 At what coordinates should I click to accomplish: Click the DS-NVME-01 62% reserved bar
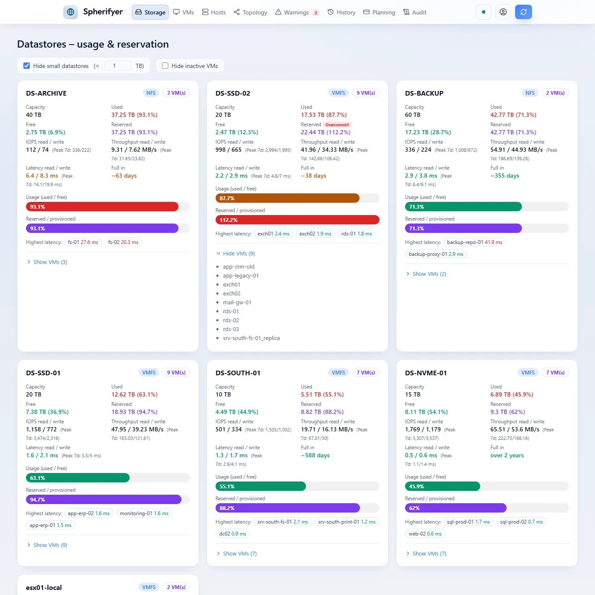(487, 508)
